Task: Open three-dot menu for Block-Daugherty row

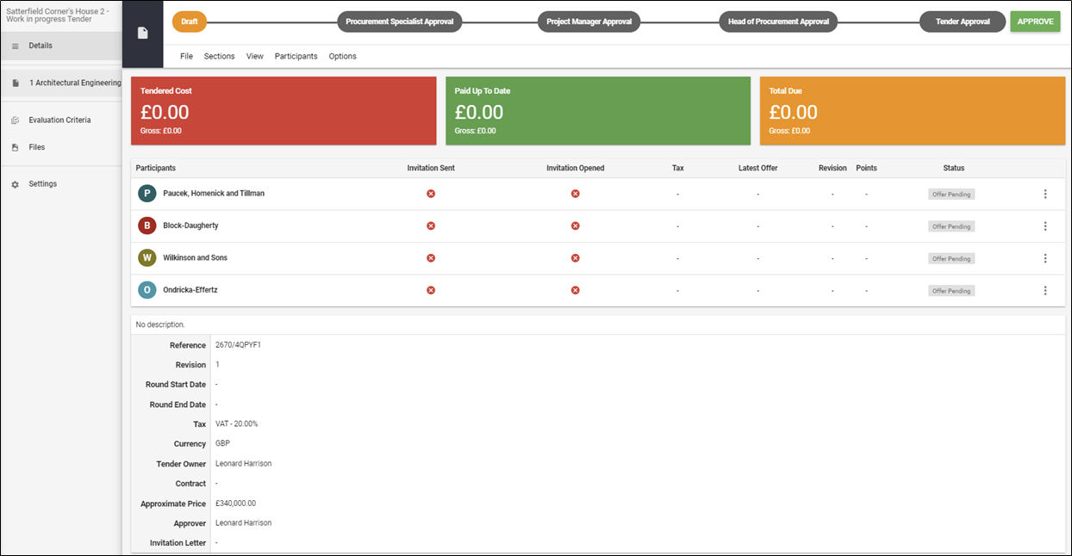Action: (1045, 226)
